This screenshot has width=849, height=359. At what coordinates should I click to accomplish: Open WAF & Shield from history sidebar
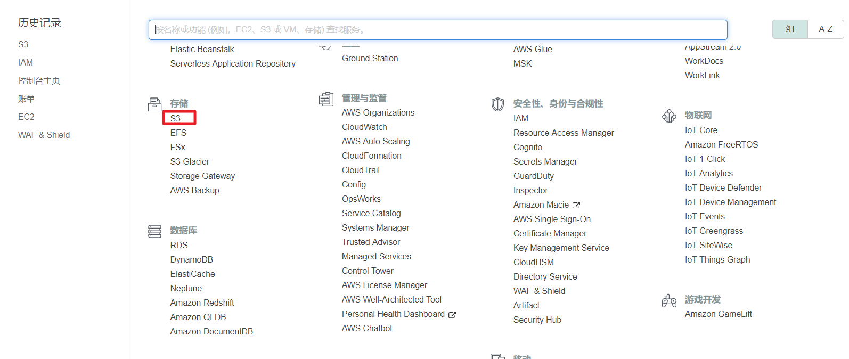[x=44, y=135]
